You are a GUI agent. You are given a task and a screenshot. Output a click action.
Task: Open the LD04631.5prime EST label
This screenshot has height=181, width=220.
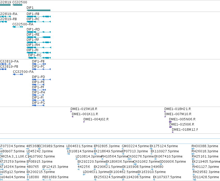coord(79,146)
